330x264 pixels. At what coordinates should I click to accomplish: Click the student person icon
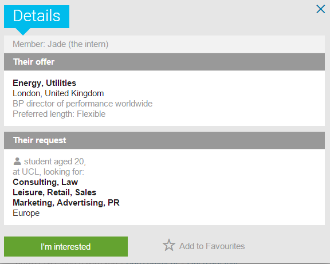(17, 161)
